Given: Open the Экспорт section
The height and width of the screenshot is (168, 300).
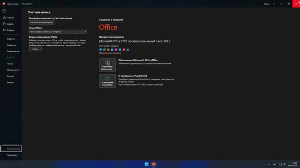Looking at the screenshot, I should 10,76.
